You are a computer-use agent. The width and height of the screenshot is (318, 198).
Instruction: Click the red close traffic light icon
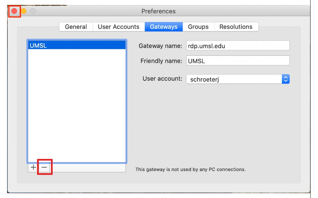(x=14, y=11)
